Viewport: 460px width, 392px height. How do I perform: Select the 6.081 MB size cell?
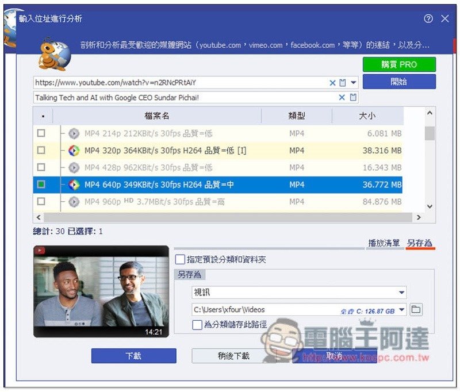(384, 134)
